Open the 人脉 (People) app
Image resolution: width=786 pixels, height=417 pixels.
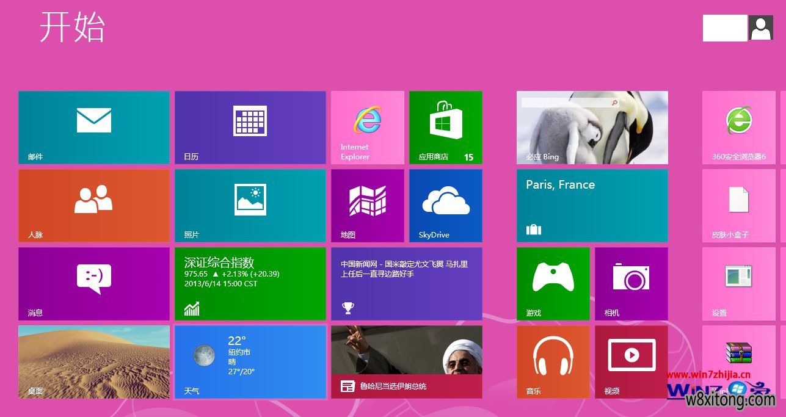(x=93, y=205)
